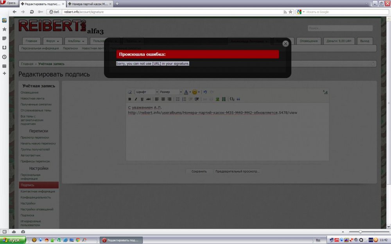Click the Indent button in editor
Viewport: 391px width, 244px height.
pos(197,99)
